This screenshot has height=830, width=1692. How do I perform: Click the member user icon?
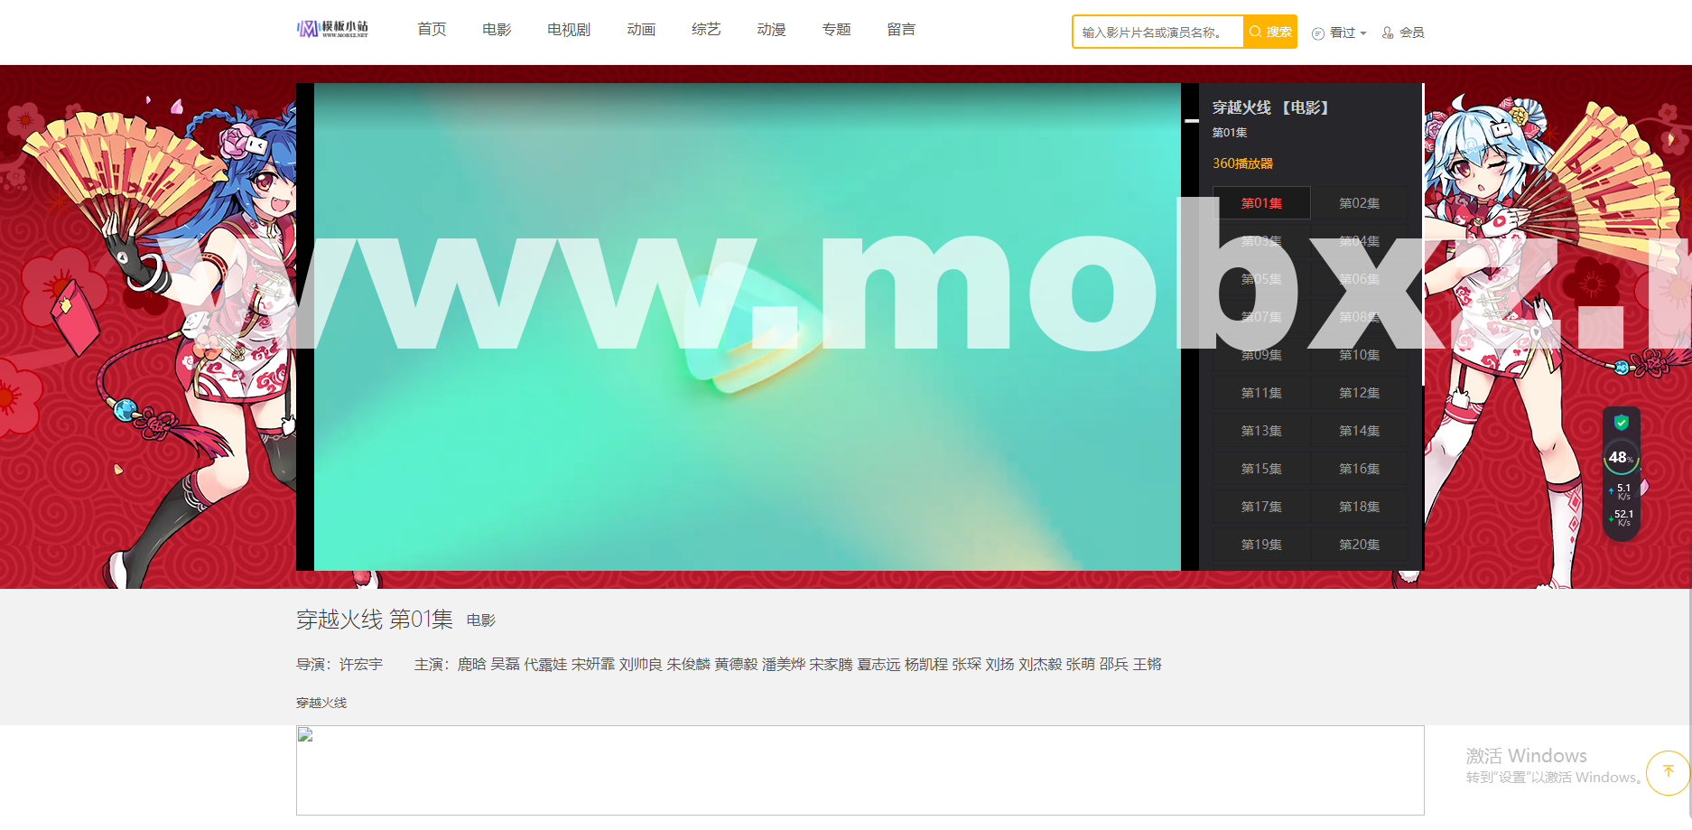(1388, 33)
